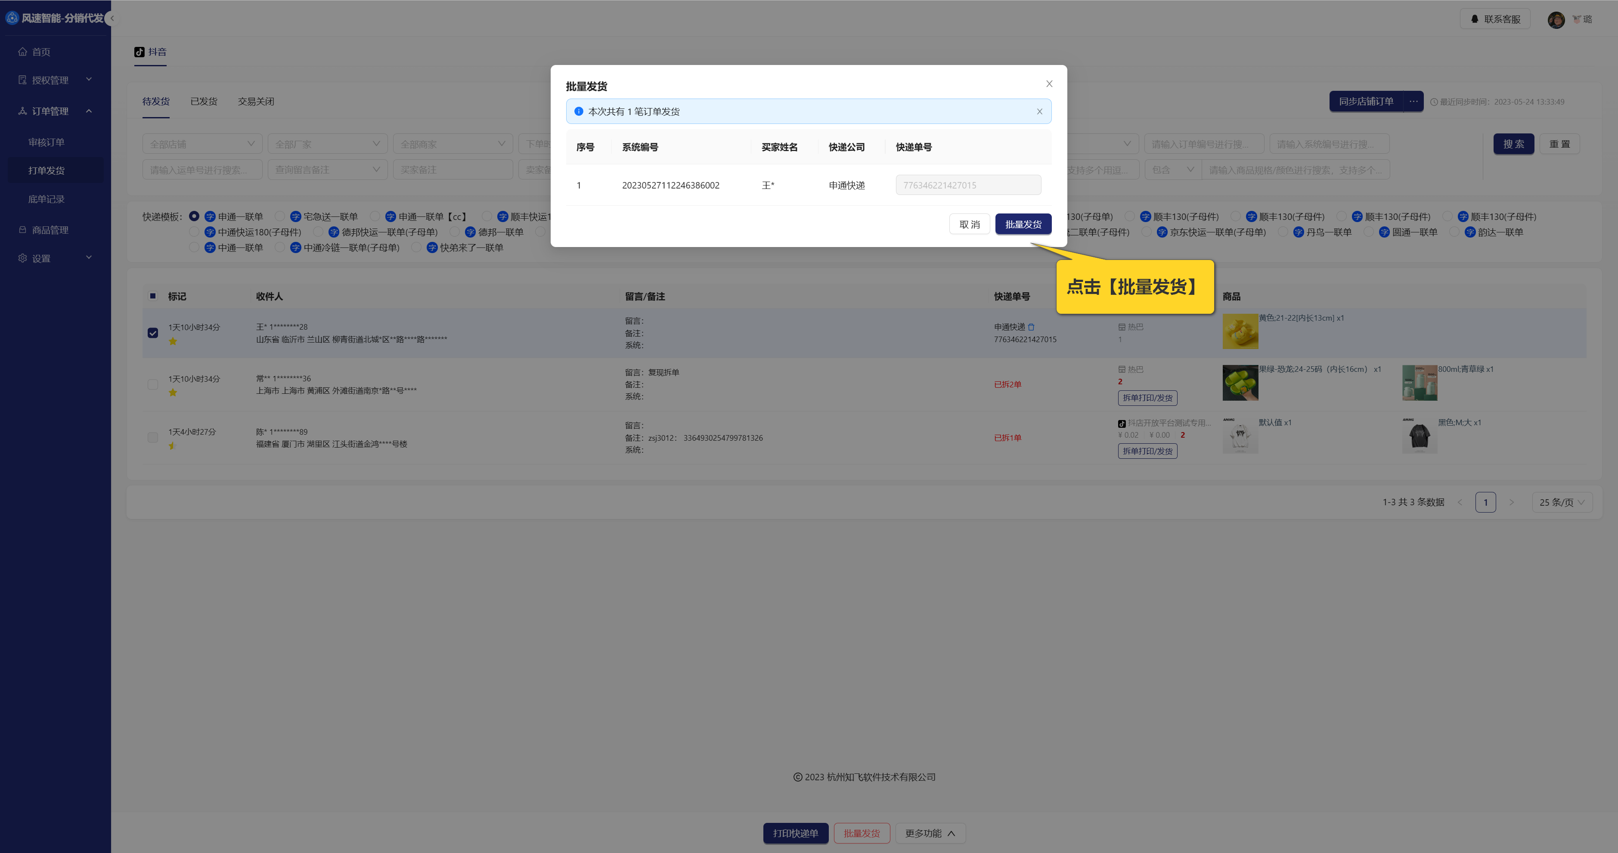Click the delete icon beside 申通快递 waybill
Viewport: 1618px width, 853px height.
pos(1031,327)
